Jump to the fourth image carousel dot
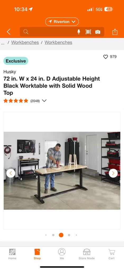The width and height of the screenshot is (124, 270). click(69, 235)
